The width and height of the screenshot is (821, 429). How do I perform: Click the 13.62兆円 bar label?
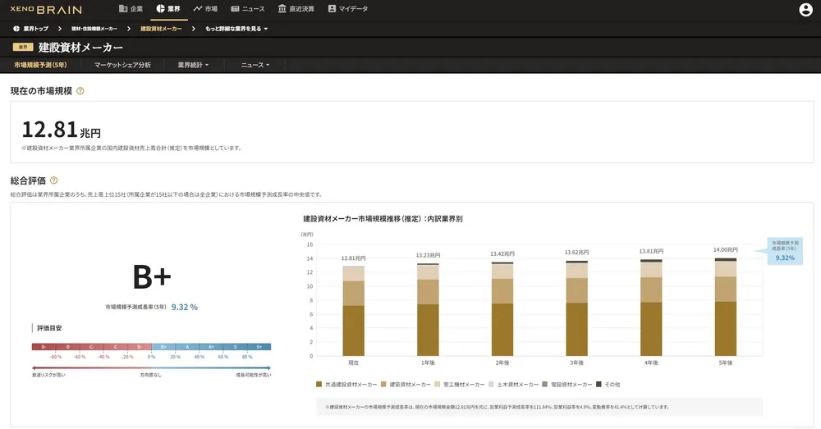pos(576,252)
